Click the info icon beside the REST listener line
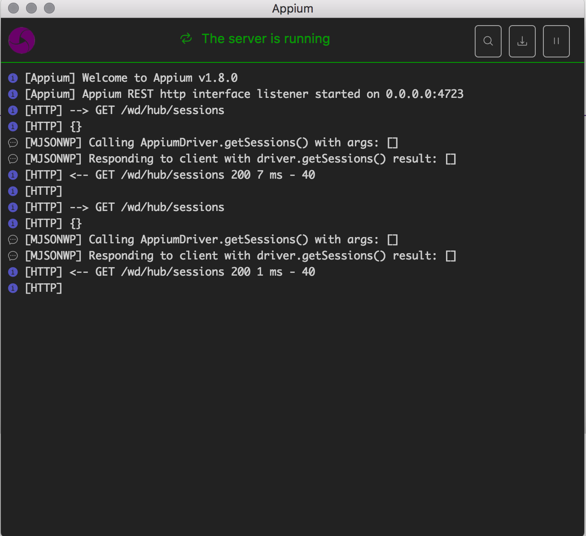586x536 pixels. point(13,94)
